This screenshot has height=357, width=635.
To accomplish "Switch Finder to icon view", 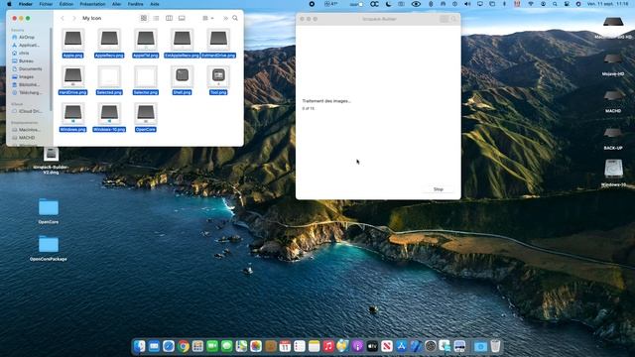I will click(x=144, y=18).
